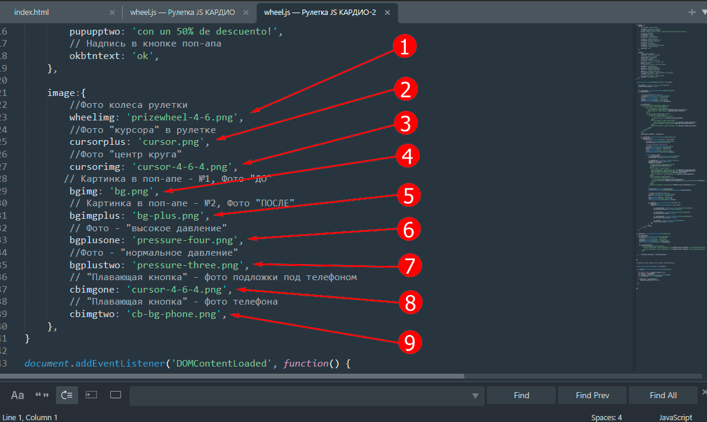Click the cbimgone property name
This screenshot has height=422, width=707.
(x=92, y=290)
